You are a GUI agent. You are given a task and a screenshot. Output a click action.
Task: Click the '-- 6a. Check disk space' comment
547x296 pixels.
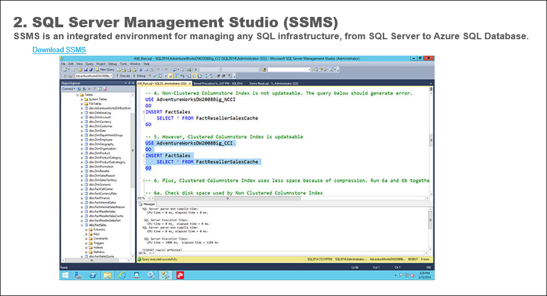[234, 193]
